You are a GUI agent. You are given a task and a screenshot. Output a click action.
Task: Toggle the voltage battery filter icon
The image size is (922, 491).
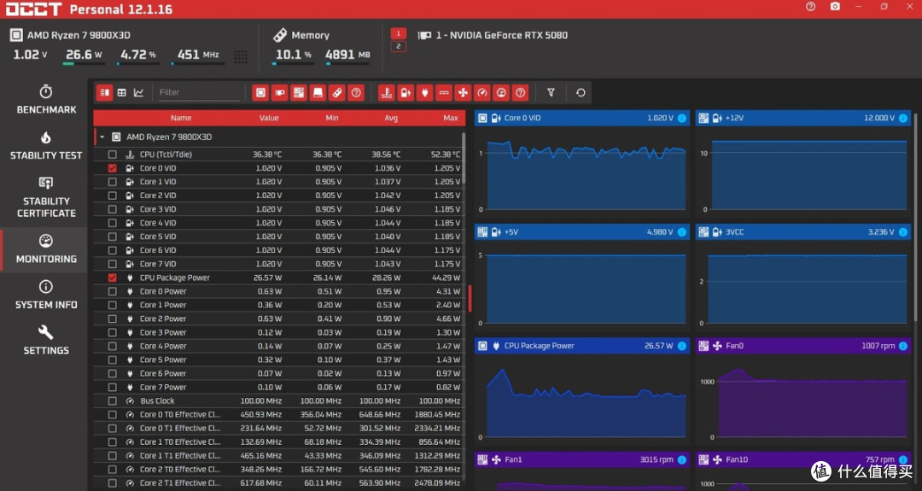(406, 92)
